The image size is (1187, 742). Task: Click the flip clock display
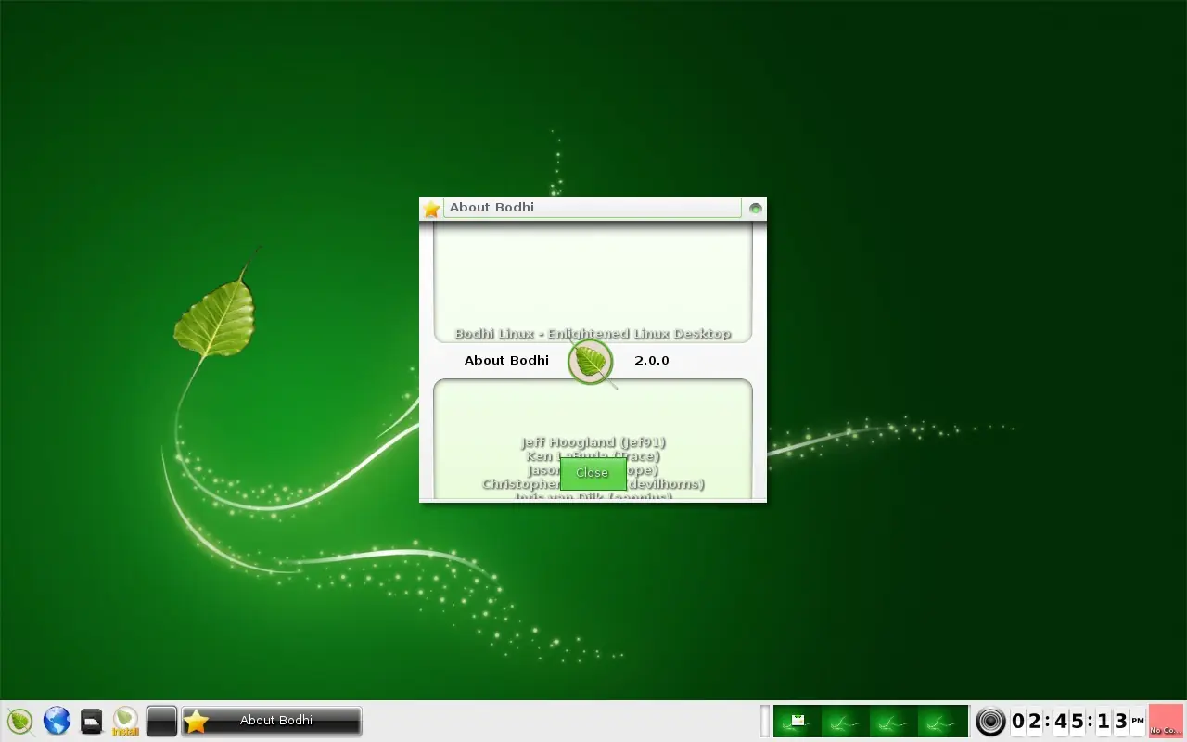point(1079,721)
